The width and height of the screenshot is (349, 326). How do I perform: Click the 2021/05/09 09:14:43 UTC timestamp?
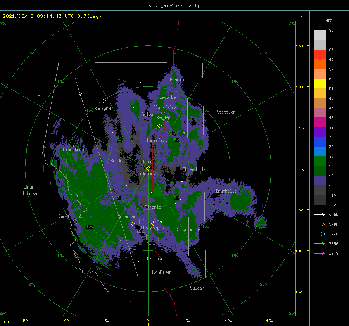pyautogui.click(x=38, y=16)
